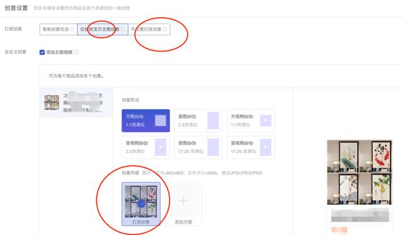403x235 pixels.
Task: Open help icon next to 智能创意优选
Action: pos(72,30)
